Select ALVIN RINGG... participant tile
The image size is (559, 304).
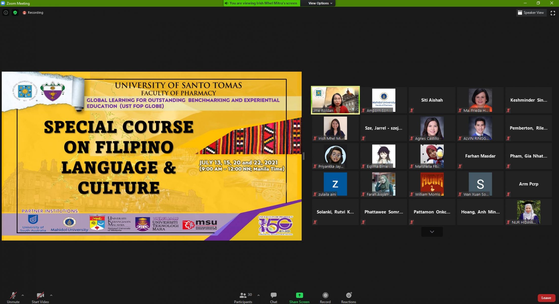[x=480, y=128]
